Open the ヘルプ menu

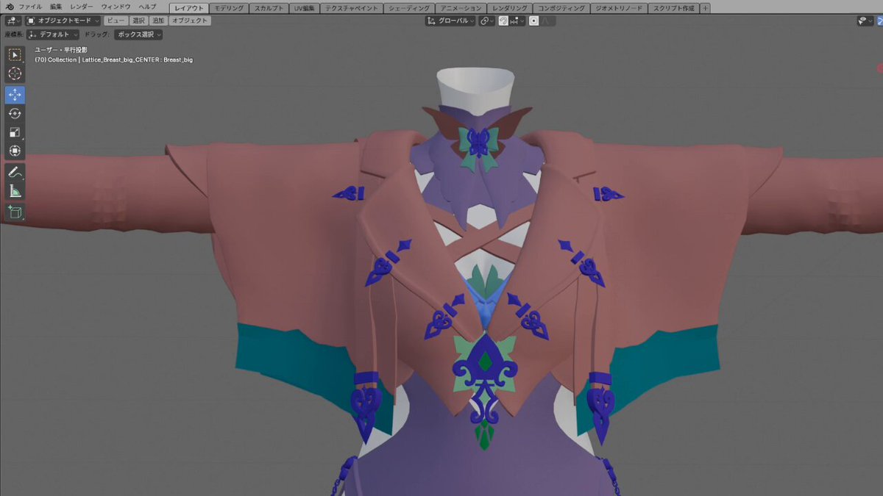click(x=147, y=7)
